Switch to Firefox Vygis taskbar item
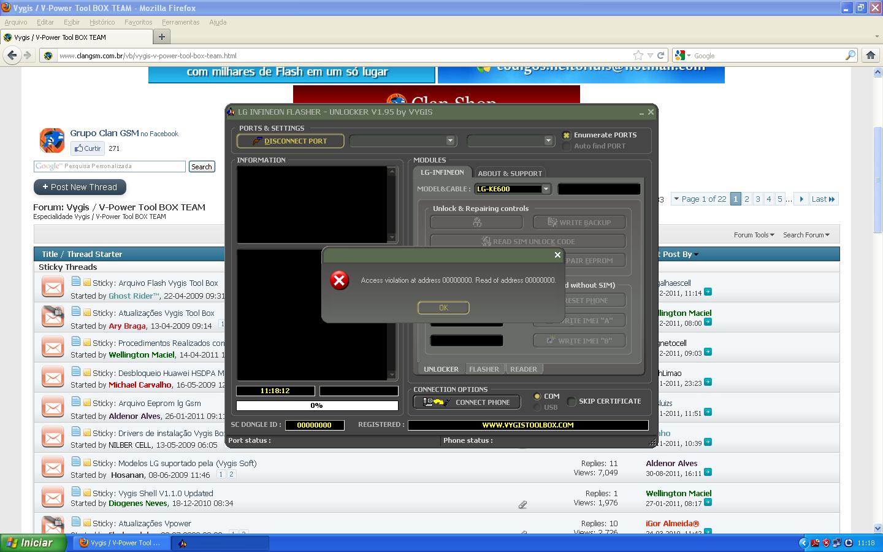Image resolution: width=883 pixels, height=552 pixels. coord(121,543)
